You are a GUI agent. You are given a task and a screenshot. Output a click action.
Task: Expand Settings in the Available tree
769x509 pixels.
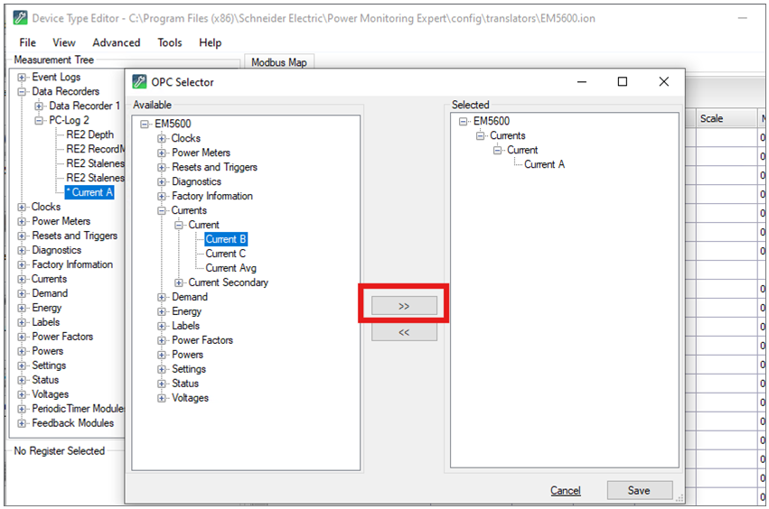tap(162, 369)
